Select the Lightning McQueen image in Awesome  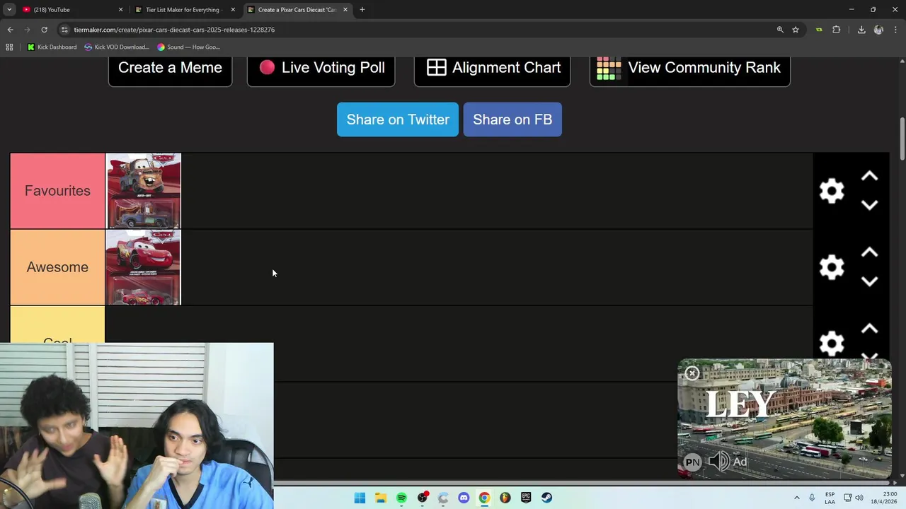(143, 267)
